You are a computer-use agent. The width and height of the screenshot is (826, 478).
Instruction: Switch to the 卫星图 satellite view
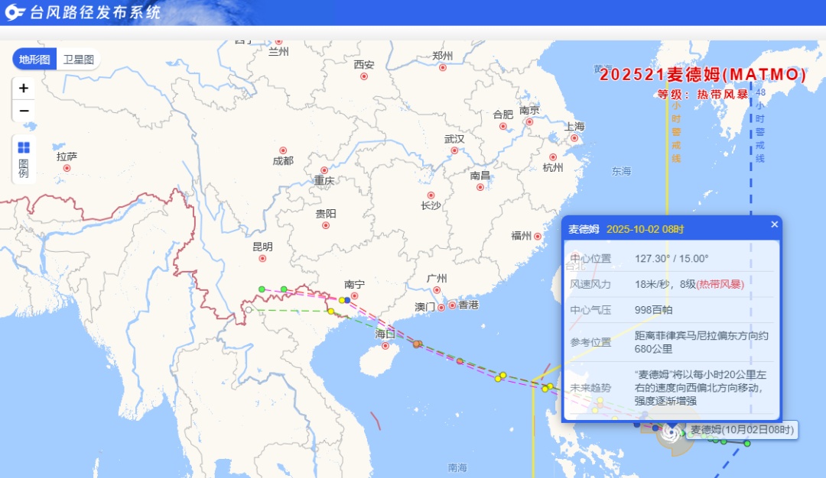[x=78, y=59]
